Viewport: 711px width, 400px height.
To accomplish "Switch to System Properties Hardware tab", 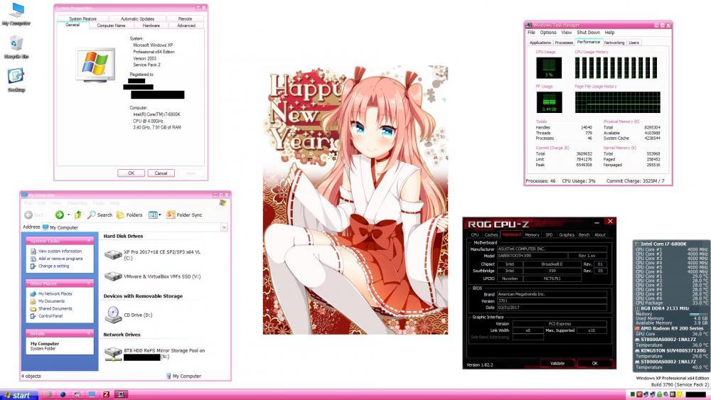I will (151, 26).
